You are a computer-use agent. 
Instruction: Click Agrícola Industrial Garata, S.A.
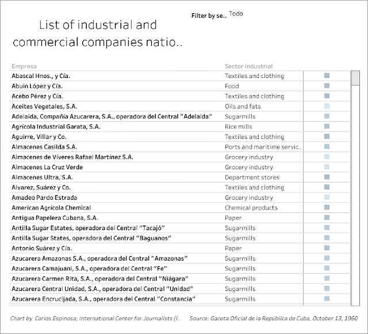(56, 126)
